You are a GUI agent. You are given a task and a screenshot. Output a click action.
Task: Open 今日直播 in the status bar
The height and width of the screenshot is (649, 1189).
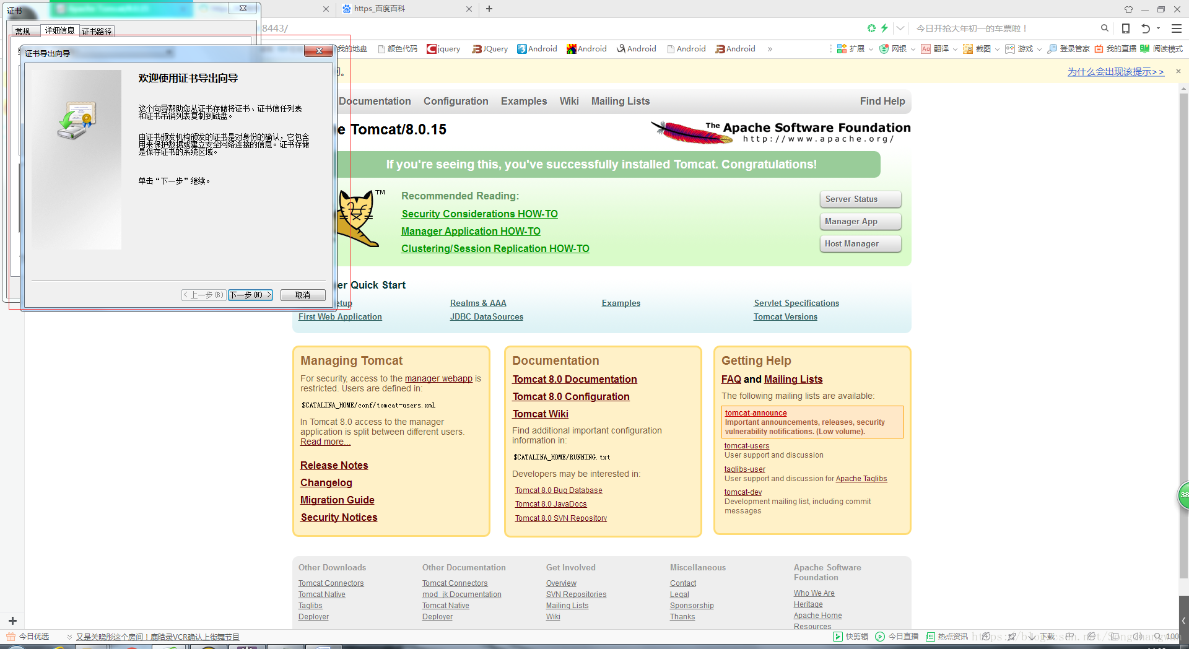pos(897,637)
